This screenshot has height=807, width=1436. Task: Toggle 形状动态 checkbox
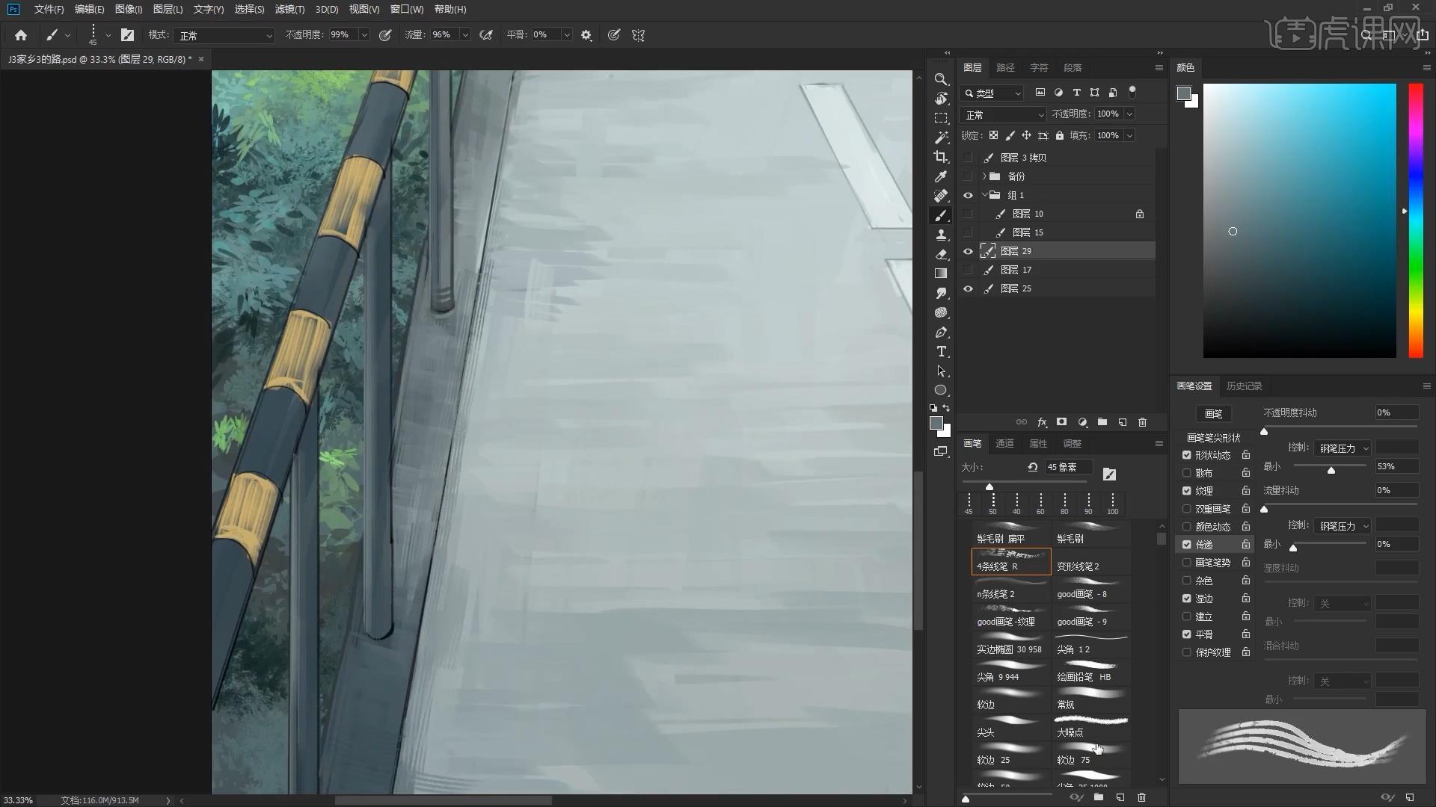coord(1186,455)
